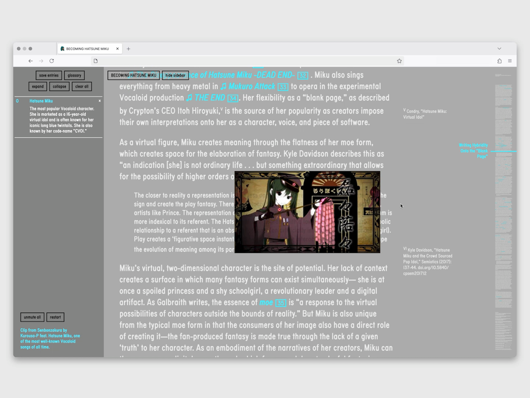This screenshot has height=398, width=530.
Task: Collapse all sidebar entries
Action: 59,86
